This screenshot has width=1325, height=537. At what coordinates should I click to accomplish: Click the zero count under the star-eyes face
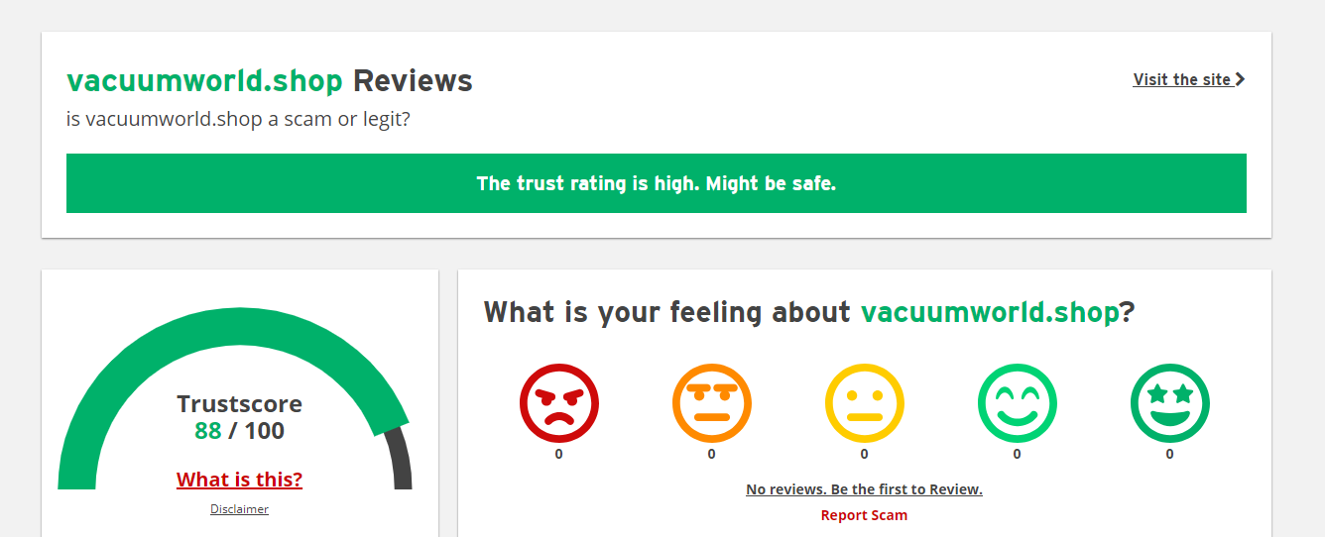pos(1170,454)
